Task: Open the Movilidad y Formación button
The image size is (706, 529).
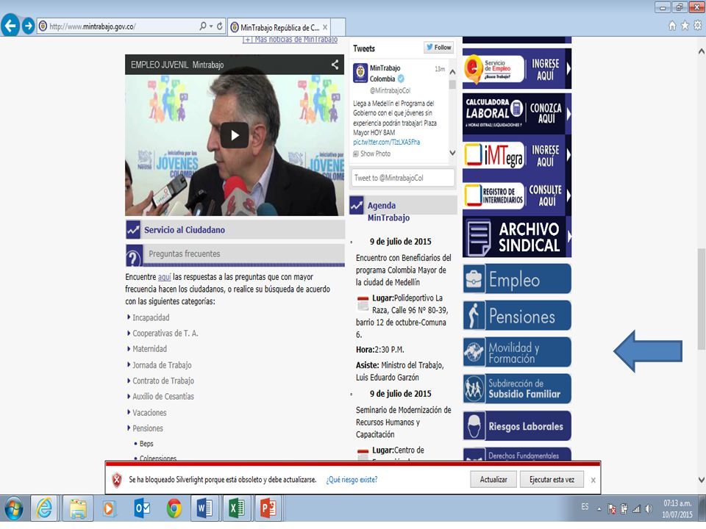Action: tap(517, 352)
